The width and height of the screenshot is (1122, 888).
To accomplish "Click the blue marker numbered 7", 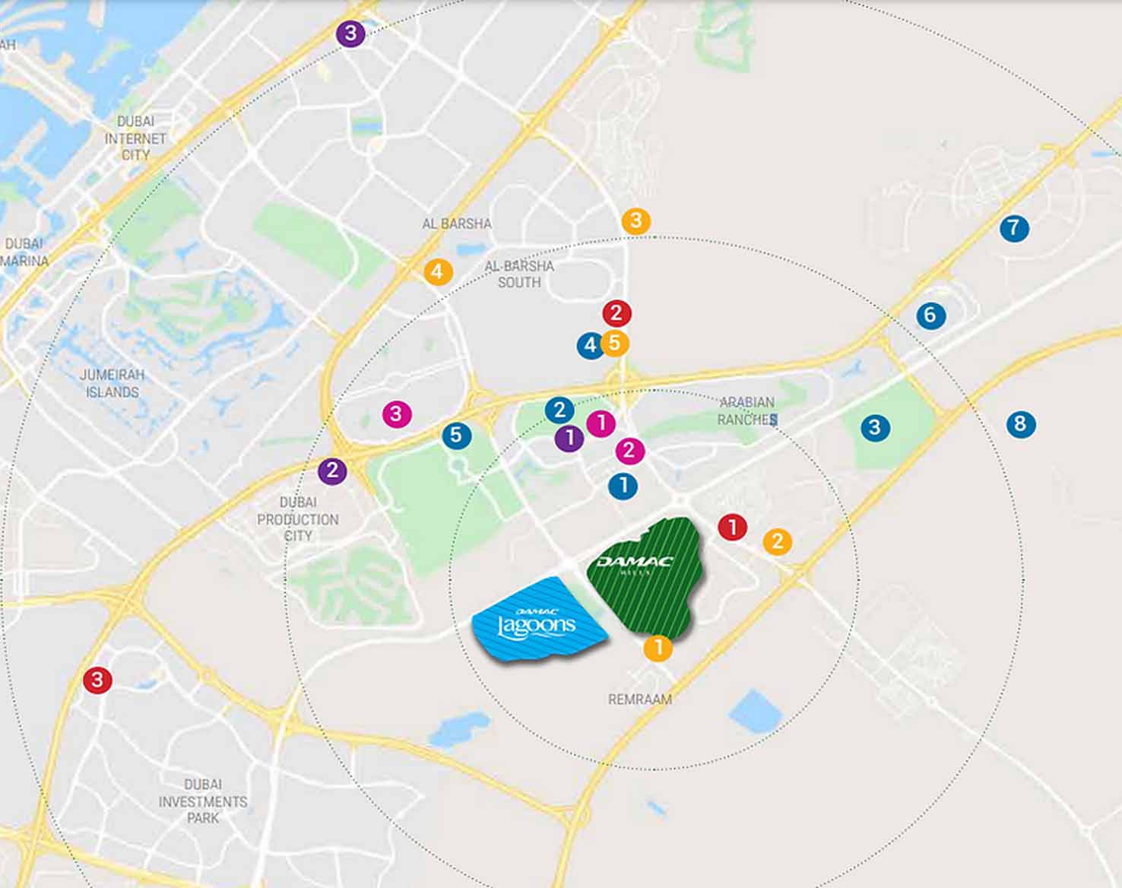I will coord(1014,227).
